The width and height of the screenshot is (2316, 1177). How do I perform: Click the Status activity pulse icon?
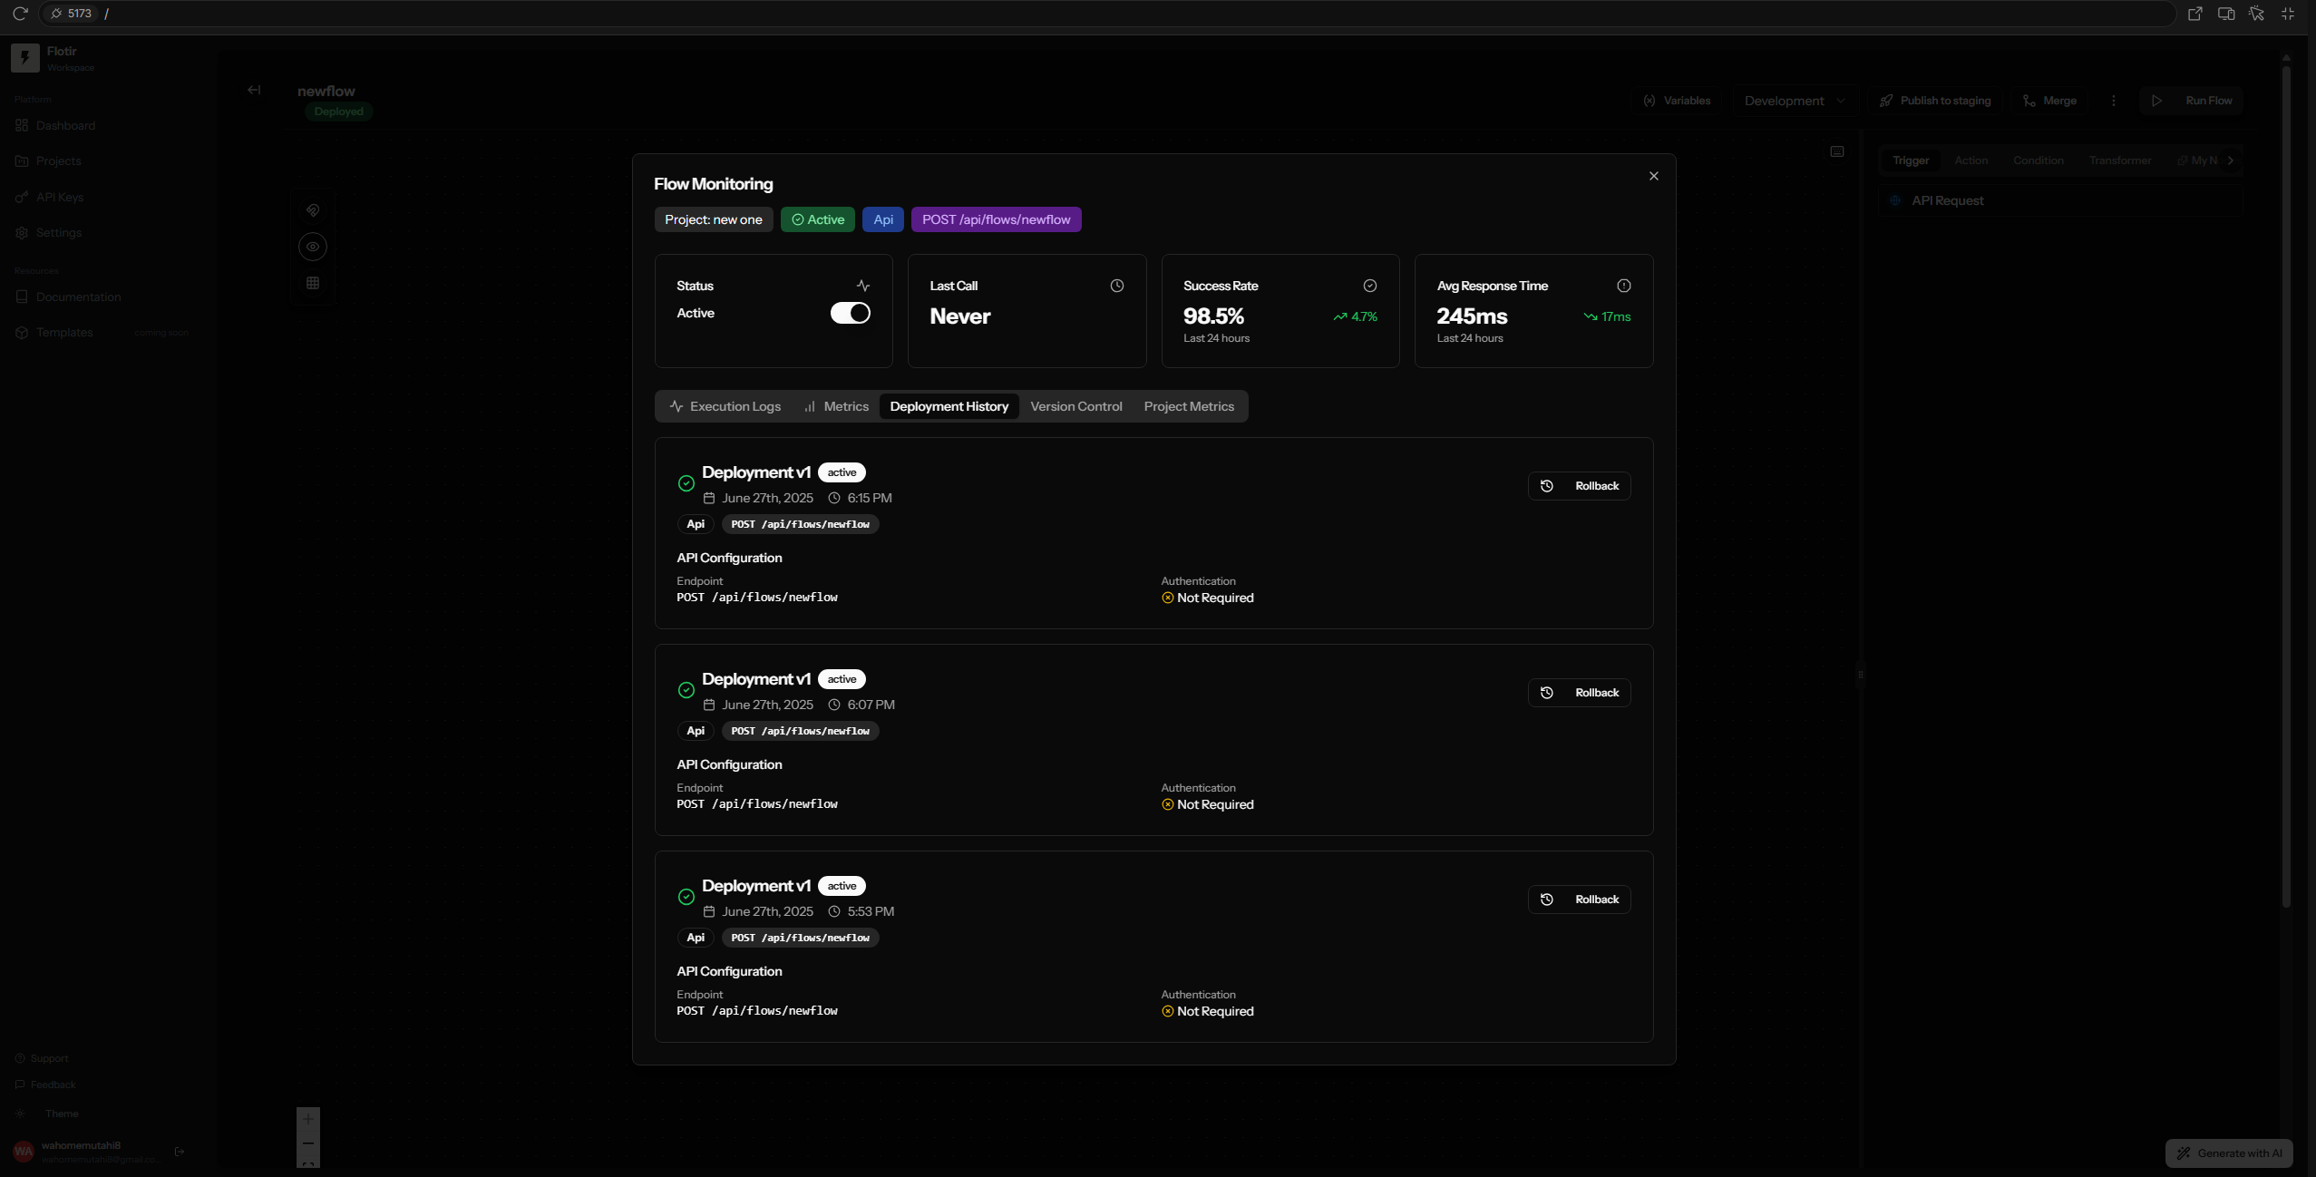862,286
